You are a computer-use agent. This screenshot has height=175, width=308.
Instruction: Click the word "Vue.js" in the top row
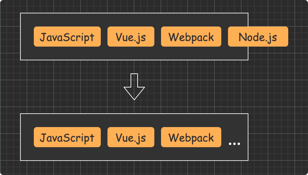tap(131, 37)
